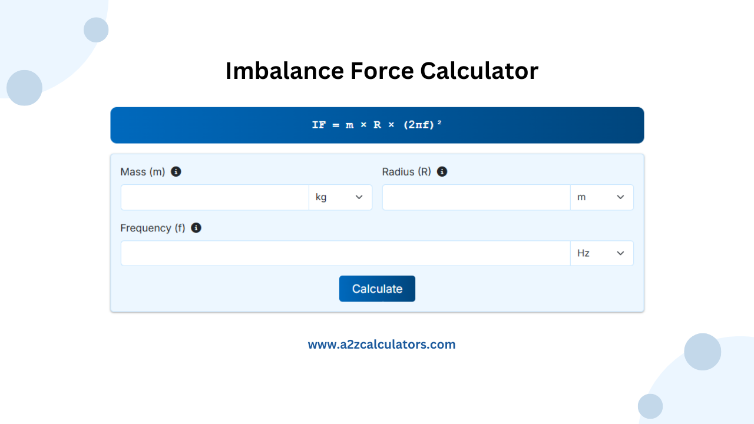The height and width of the screenshot is (424, 754).
Task: Click inside the Mass input field
Action: [x=214, y=197]
